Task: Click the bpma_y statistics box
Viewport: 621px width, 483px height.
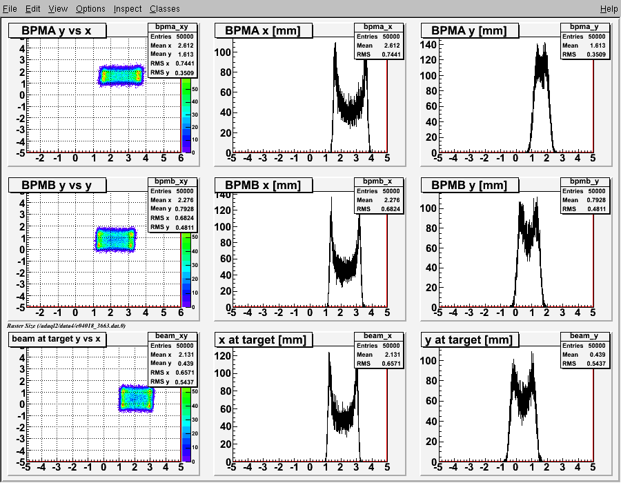Action: (x=585, y=41)
